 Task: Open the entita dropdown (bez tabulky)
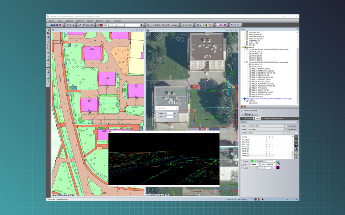267,130
